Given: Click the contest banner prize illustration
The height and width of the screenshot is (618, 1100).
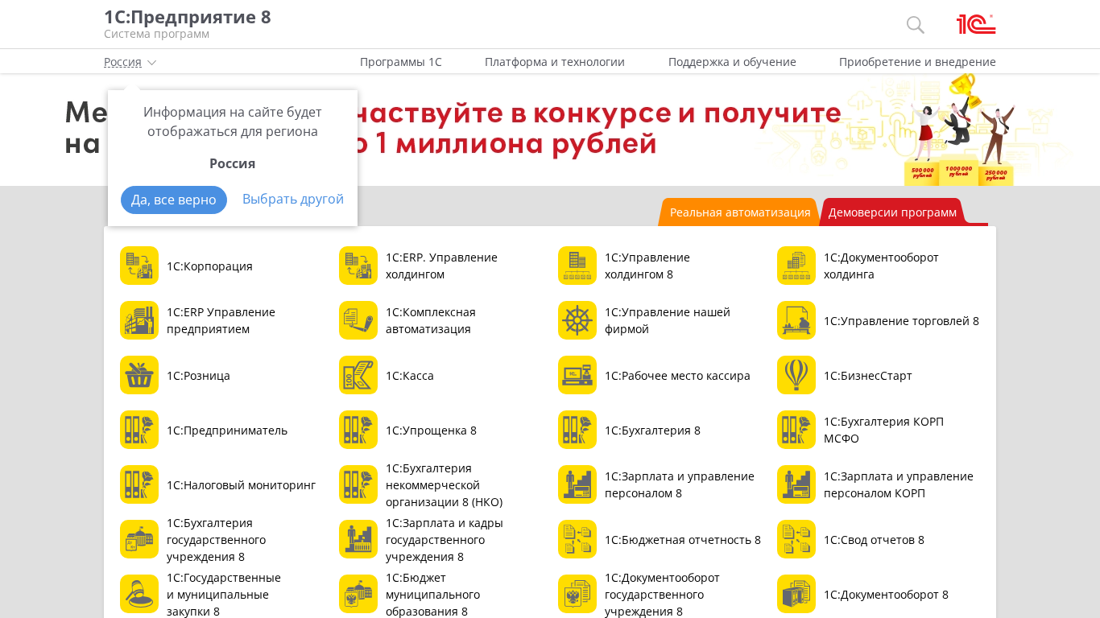Looking at the screenshot, I should pos(958,130).
